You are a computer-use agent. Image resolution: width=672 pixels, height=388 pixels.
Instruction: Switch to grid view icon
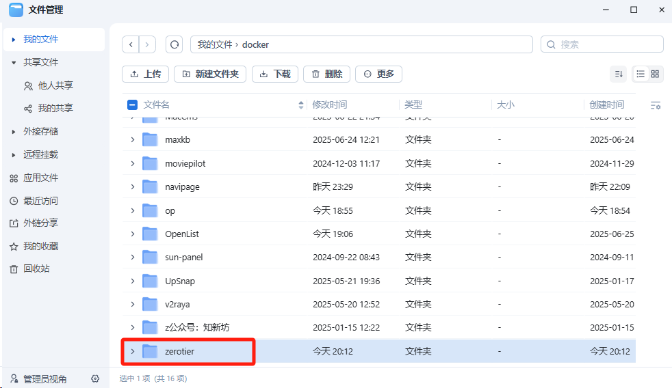[x=655, y=74]
